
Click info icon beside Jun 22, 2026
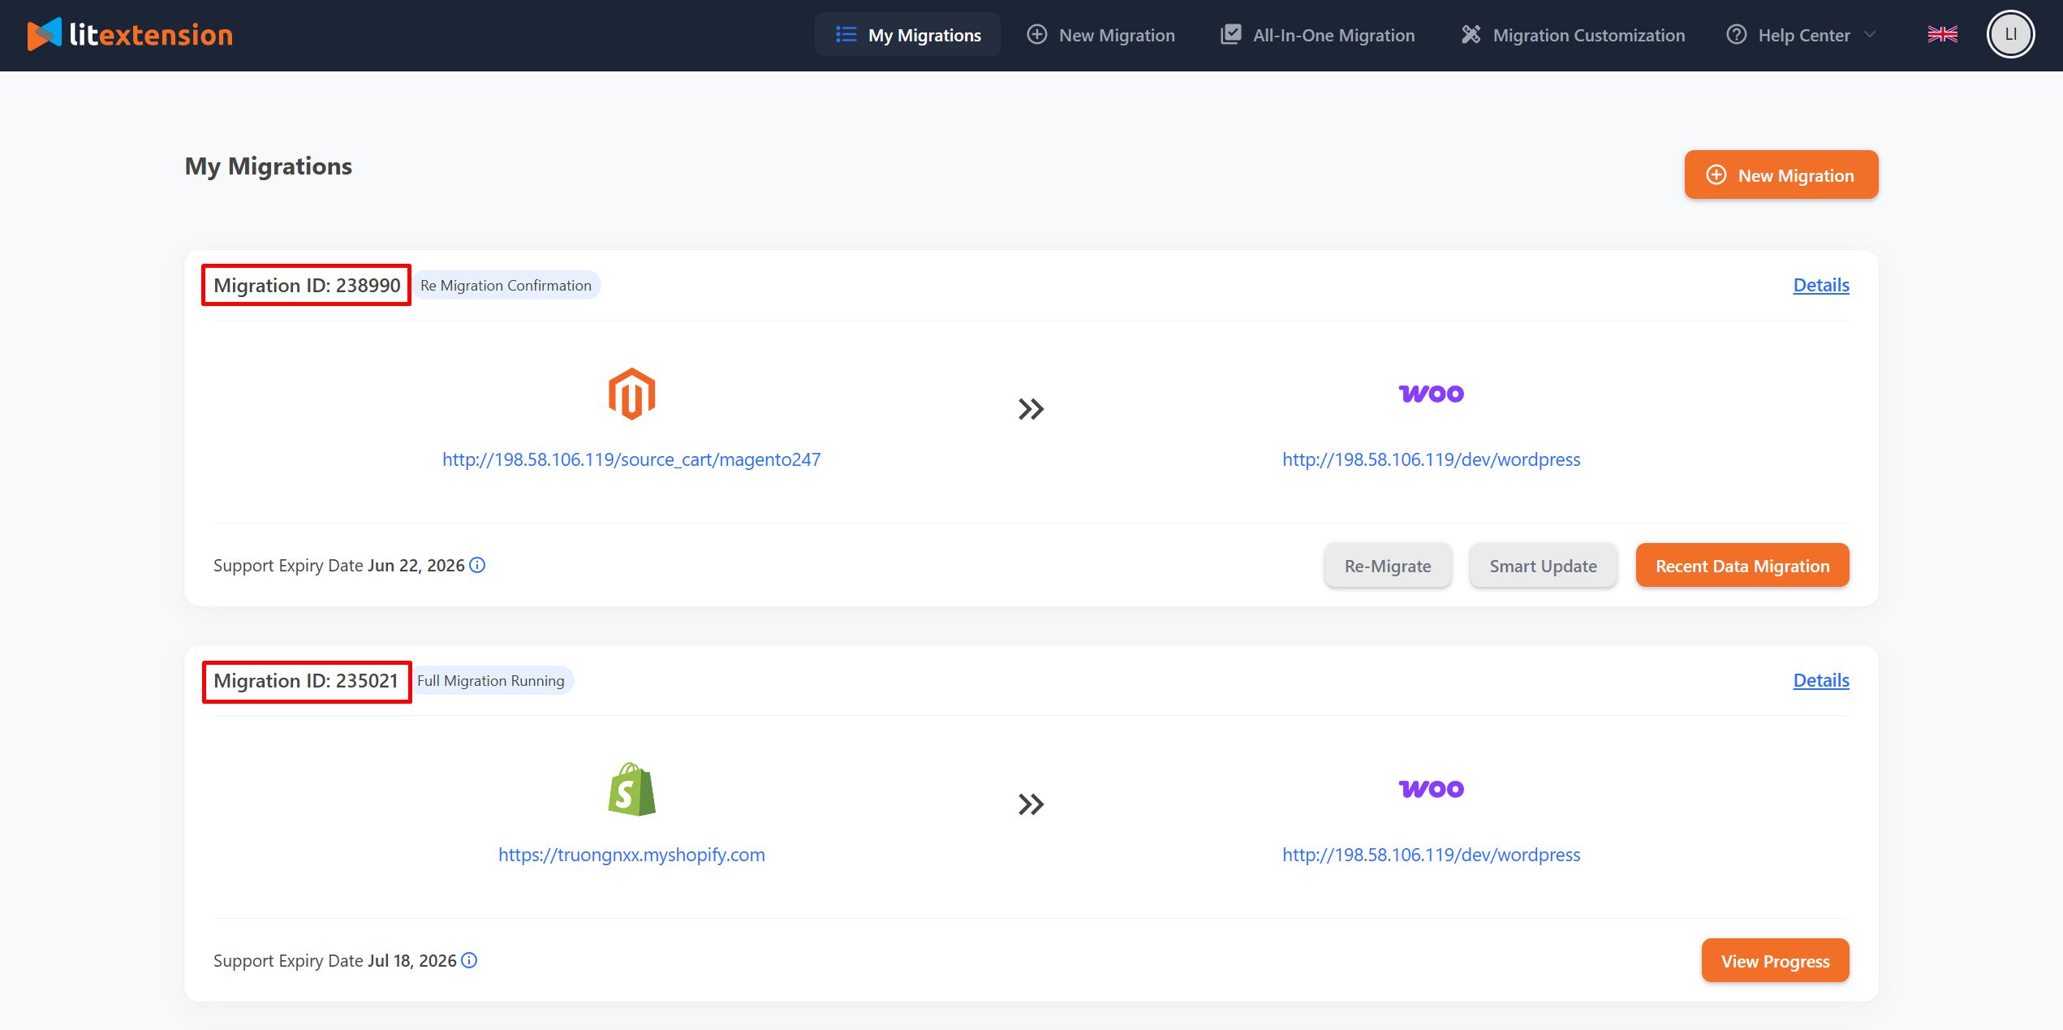pyautogui.click(x=477, y=565)
